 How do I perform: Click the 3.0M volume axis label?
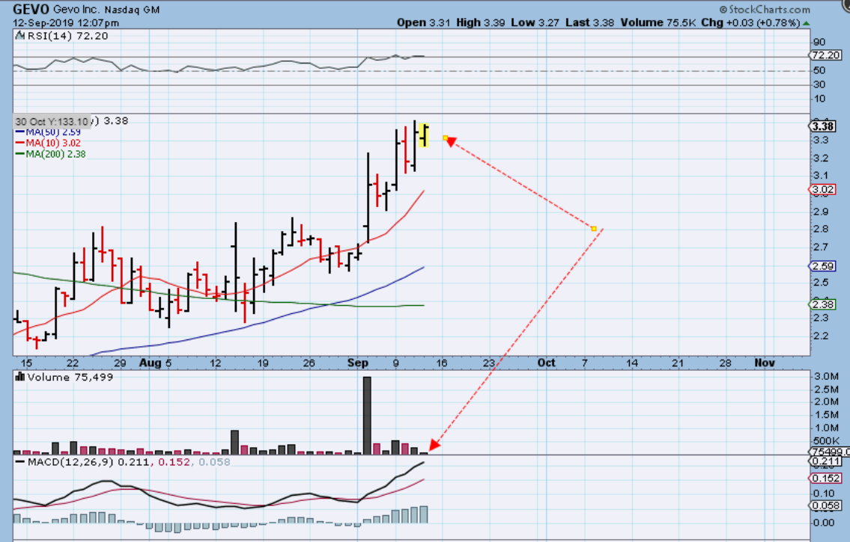coord(827,376)
